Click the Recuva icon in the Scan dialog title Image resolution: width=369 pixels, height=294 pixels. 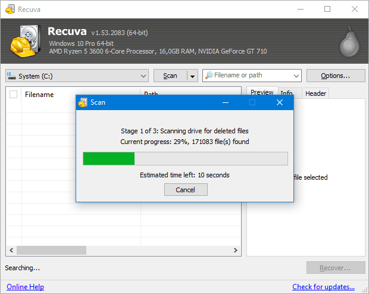coord(83,102)
